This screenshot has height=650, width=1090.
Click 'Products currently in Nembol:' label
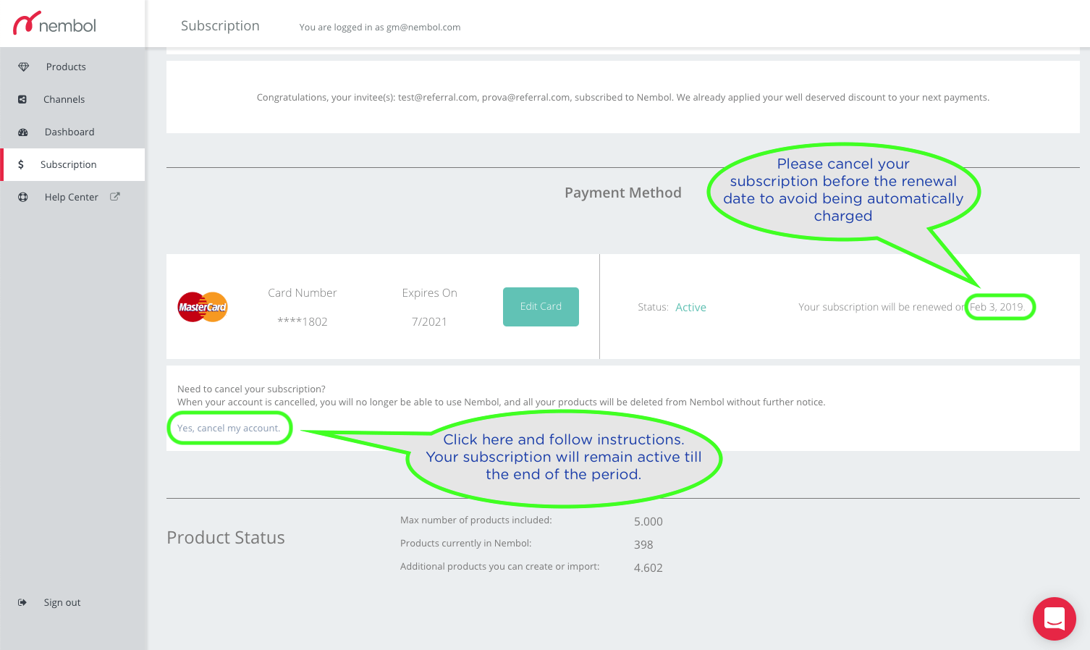tap(466, 543)
